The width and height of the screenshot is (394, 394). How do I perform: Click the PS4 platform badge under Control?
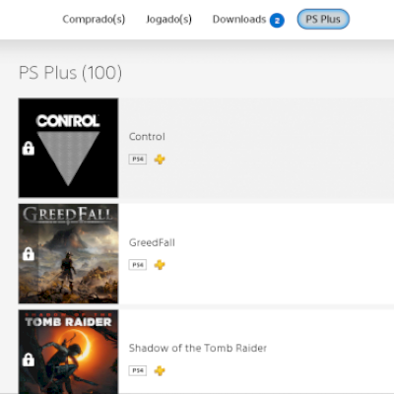coord(138,160)
